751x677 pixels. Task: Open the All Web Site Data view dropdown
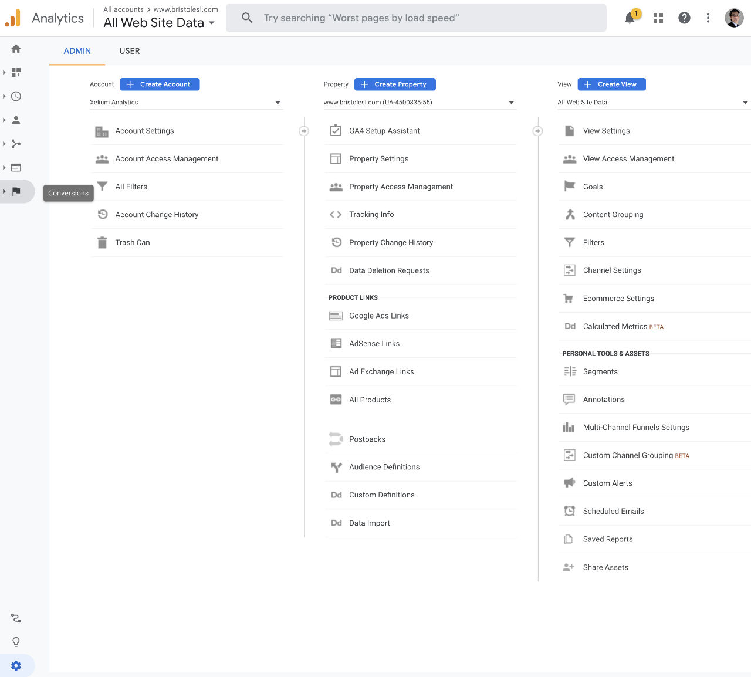tap(654, 103)
